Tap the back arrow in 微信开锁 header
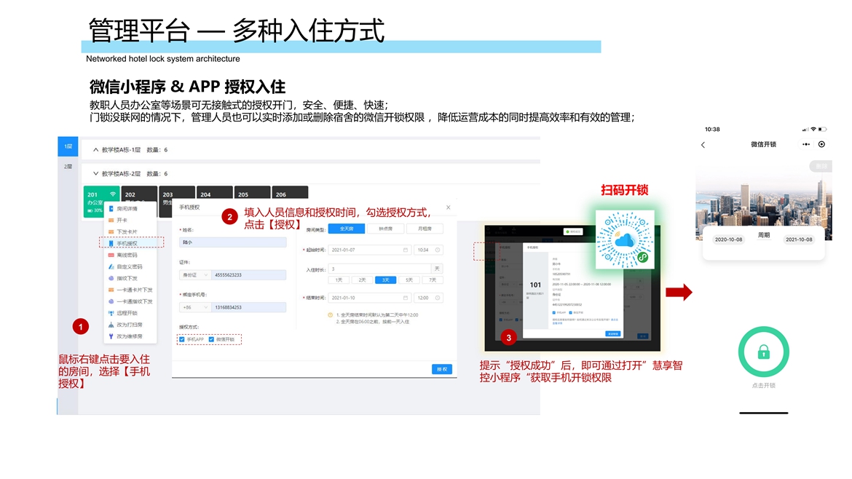 click(x=703, y=145)
